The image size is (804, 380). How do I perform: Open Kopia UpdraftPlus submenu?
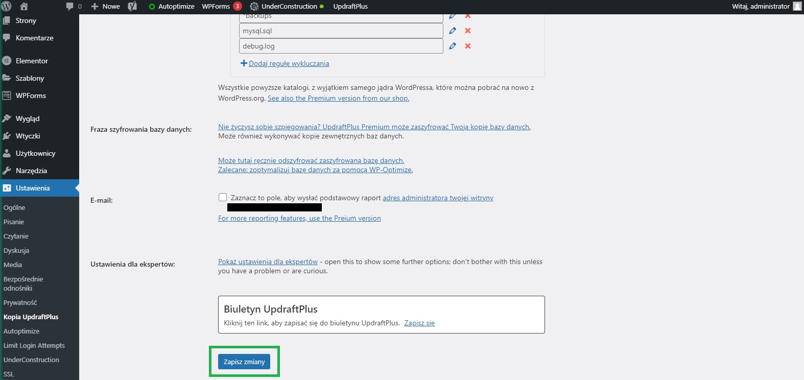[x=31, y=317]
